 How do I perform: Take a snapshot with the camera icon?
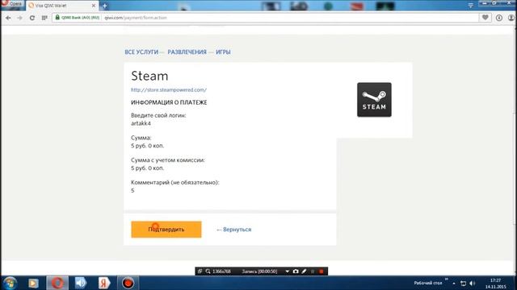point(296,271)
